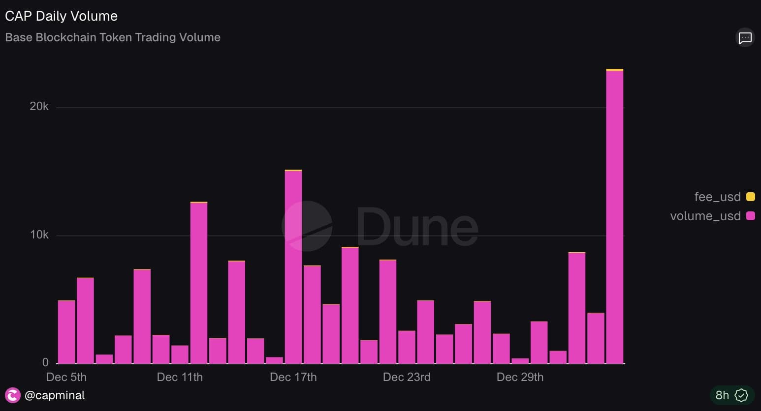Click the 8h last-refreshed time label
Image resolution: width=761 pixels, height=411 pixels.
722,395
